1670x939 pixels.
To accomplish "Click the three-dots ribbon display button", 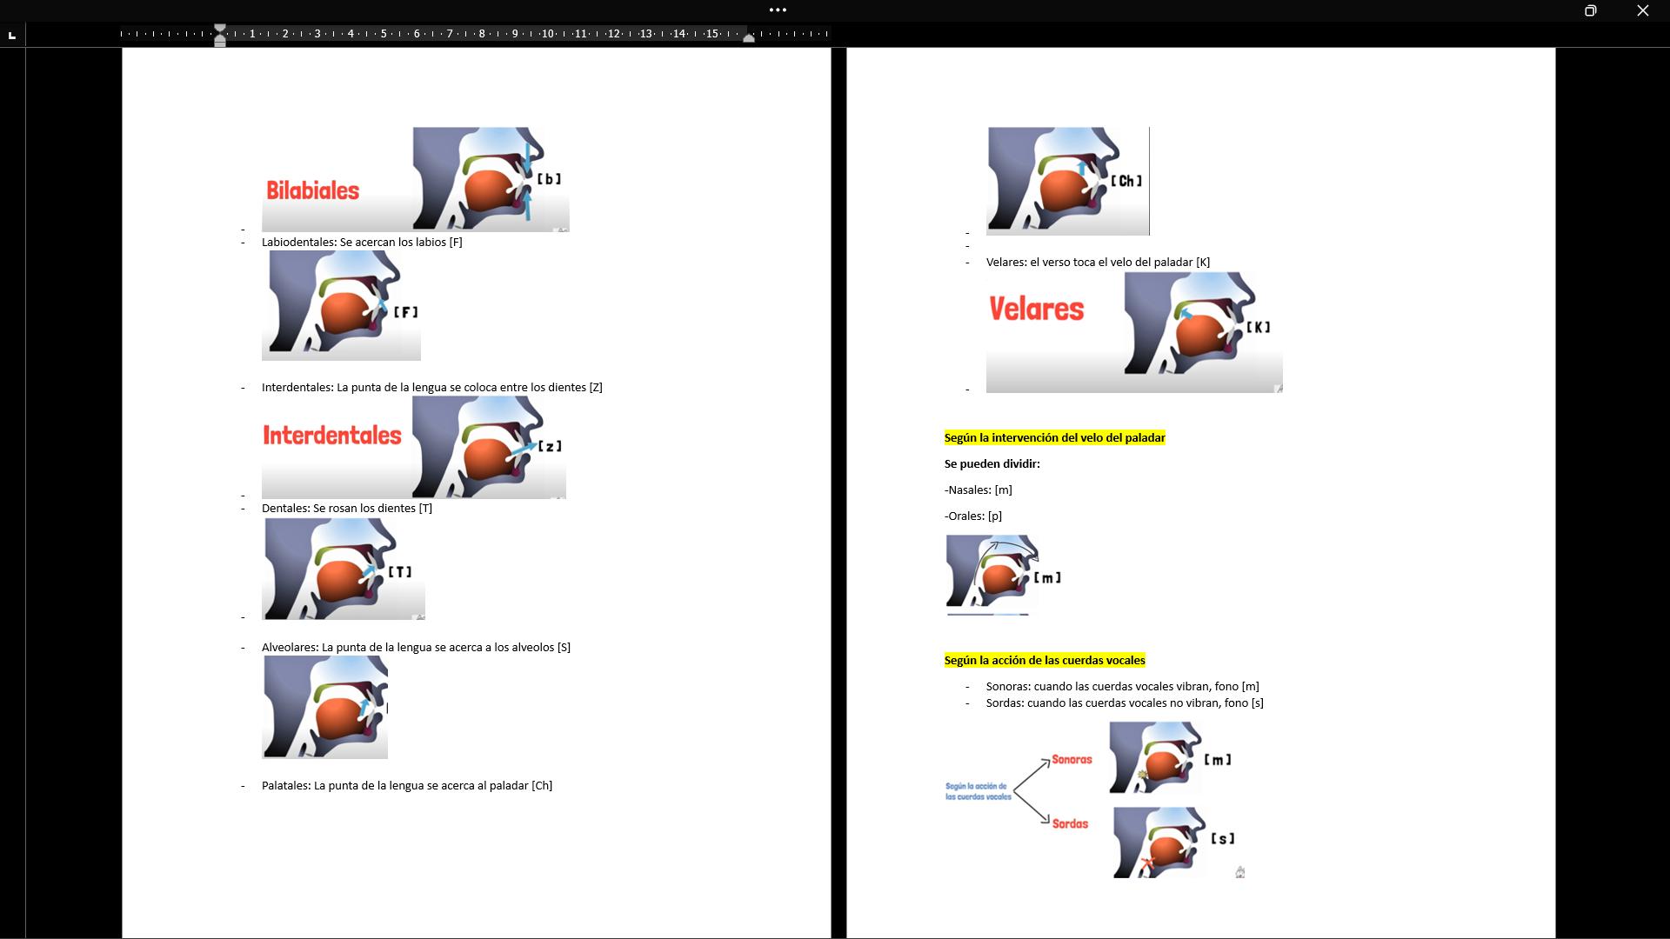I will pyautogui.click(x=778, y=10).
